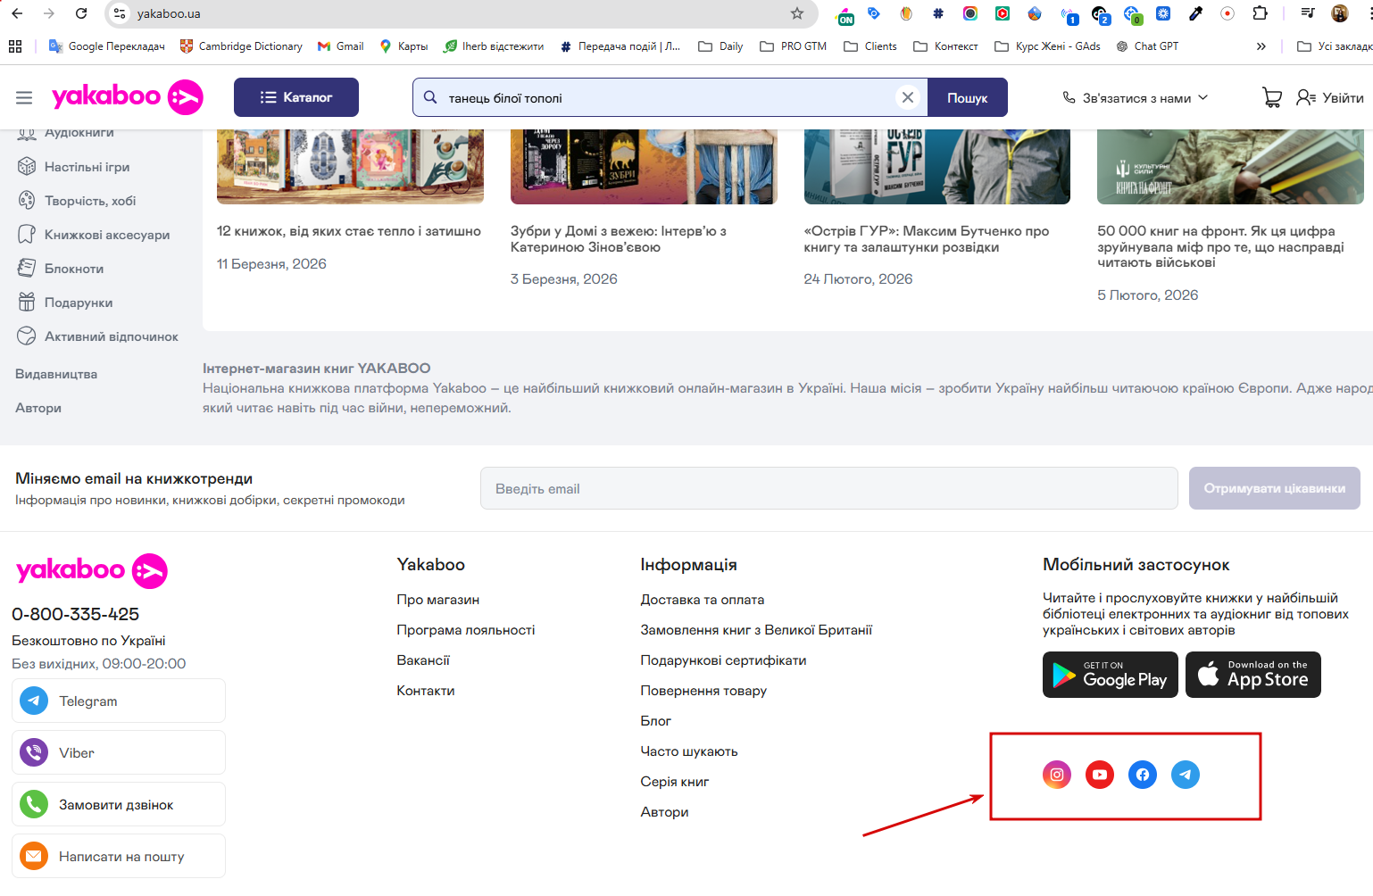The height and width of the screenshot is (896, 1373).
Task: Open the 12 книжок blog article thumbnail
Action: (x=350, y=167)
